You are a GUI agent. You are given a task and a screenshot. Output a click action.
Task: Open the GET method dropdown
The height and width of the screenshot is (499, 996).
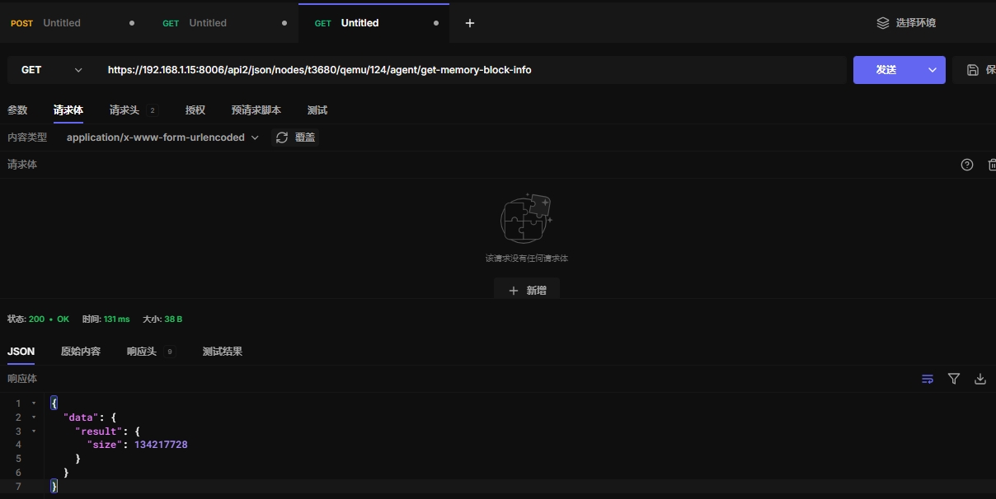pyautogui.click(x=51, y=70)
